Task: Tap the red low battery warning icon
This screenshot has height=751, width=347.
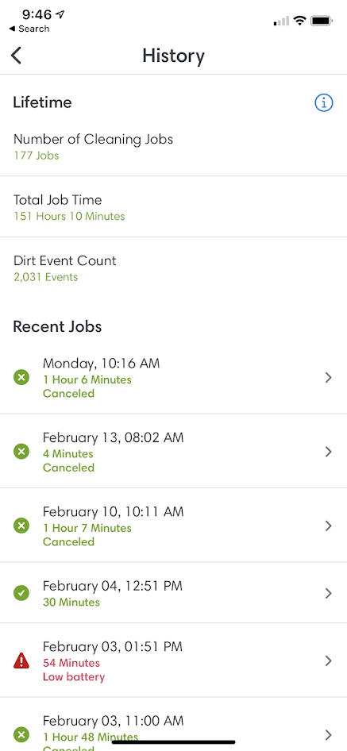Action: coord(21,661)
